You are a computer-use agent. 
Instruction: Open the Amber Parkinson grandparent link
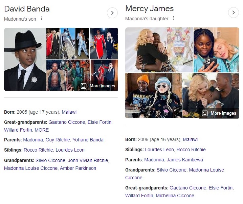click(x=78, y=168)
